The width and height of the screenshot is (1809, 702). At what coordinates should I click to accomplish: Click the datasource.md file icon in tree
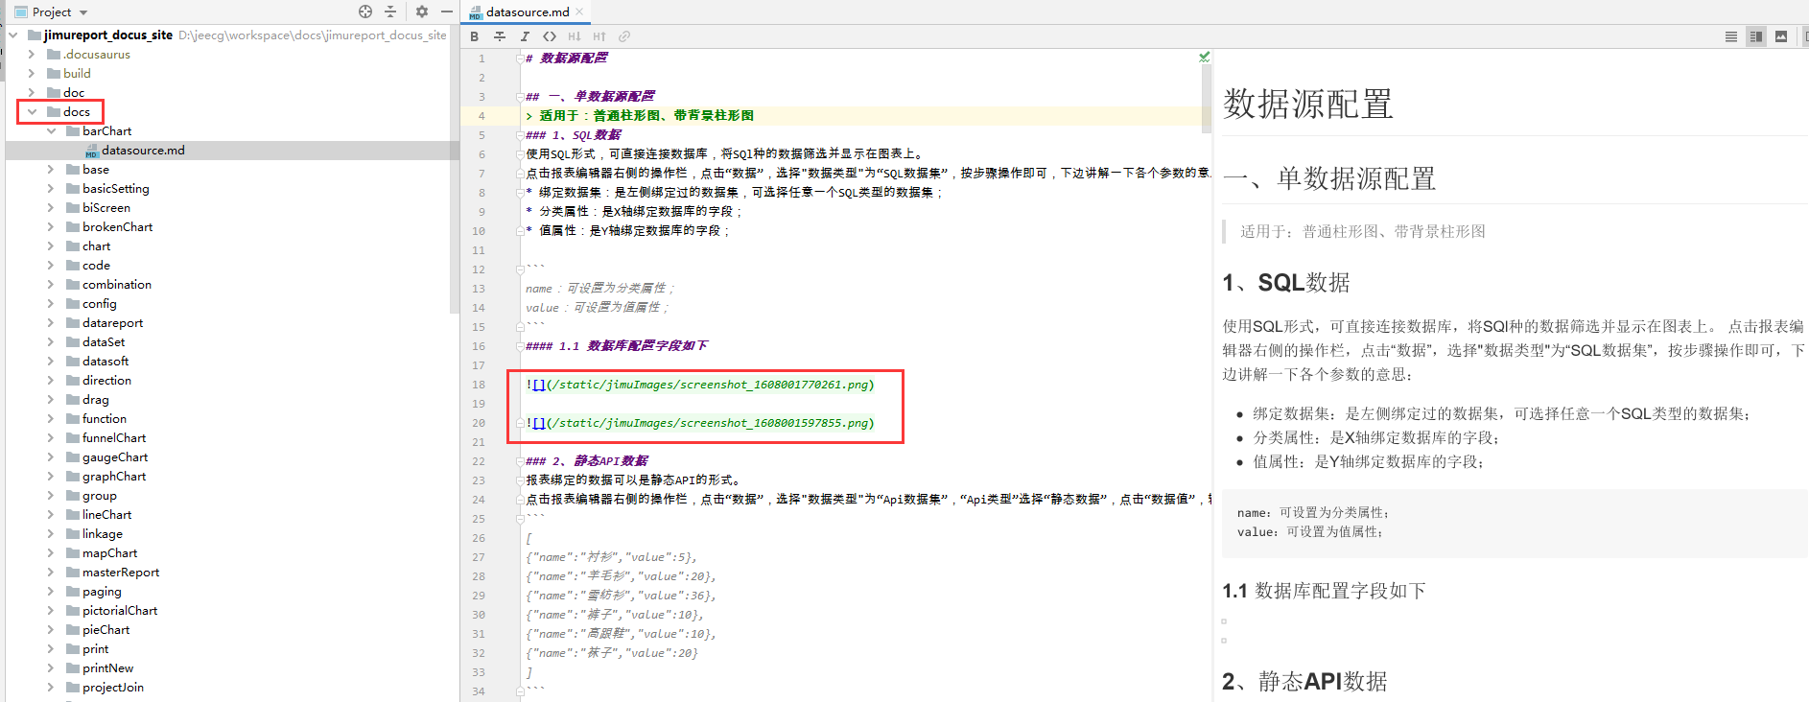coord(92,151)
